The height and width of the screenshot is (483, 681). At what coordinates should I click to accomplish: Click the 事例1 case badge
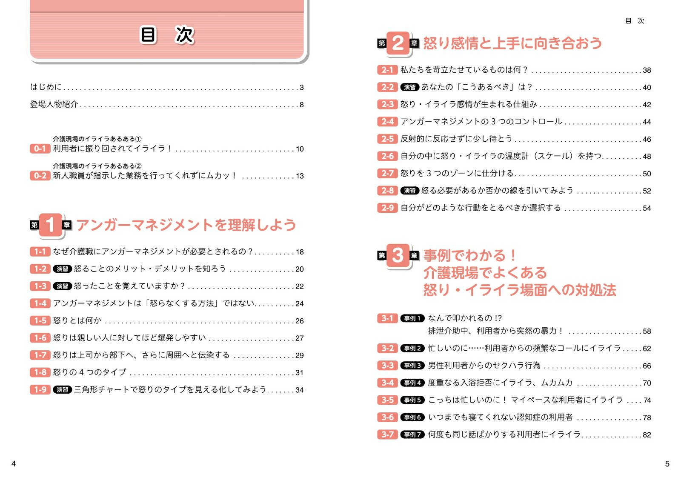412,318
